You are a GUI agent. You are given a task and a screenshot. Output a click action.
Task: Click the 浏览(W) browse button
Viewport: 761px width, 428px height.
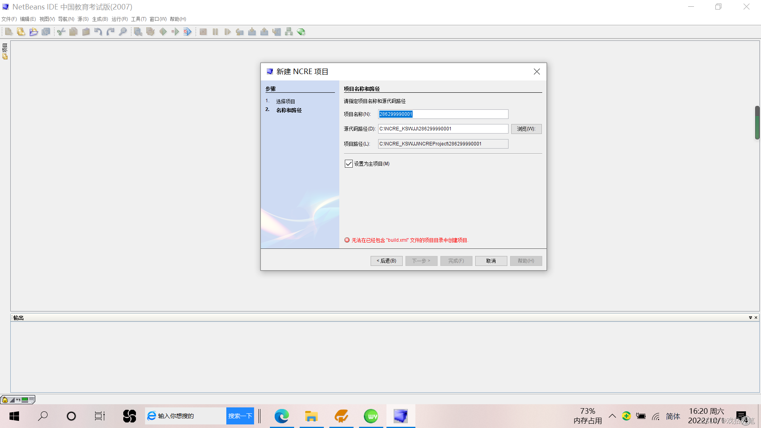[x=526, y=129]
